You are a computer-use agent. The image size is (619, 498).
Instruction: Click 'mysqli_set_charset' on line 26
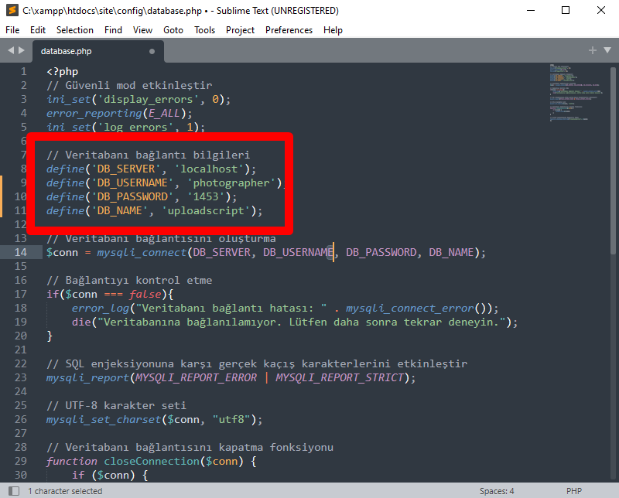point(104,419)
